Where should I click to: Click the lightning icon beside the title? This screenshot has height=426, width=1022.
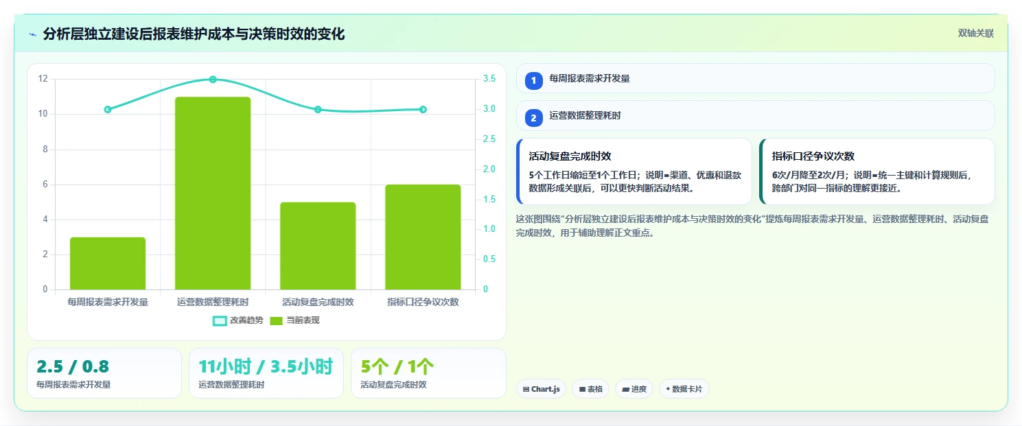point(32,34)
